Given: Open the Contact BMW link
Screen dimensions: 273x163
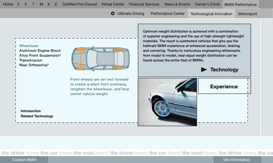Looking at the screenshot, I should tap(24, 160).
